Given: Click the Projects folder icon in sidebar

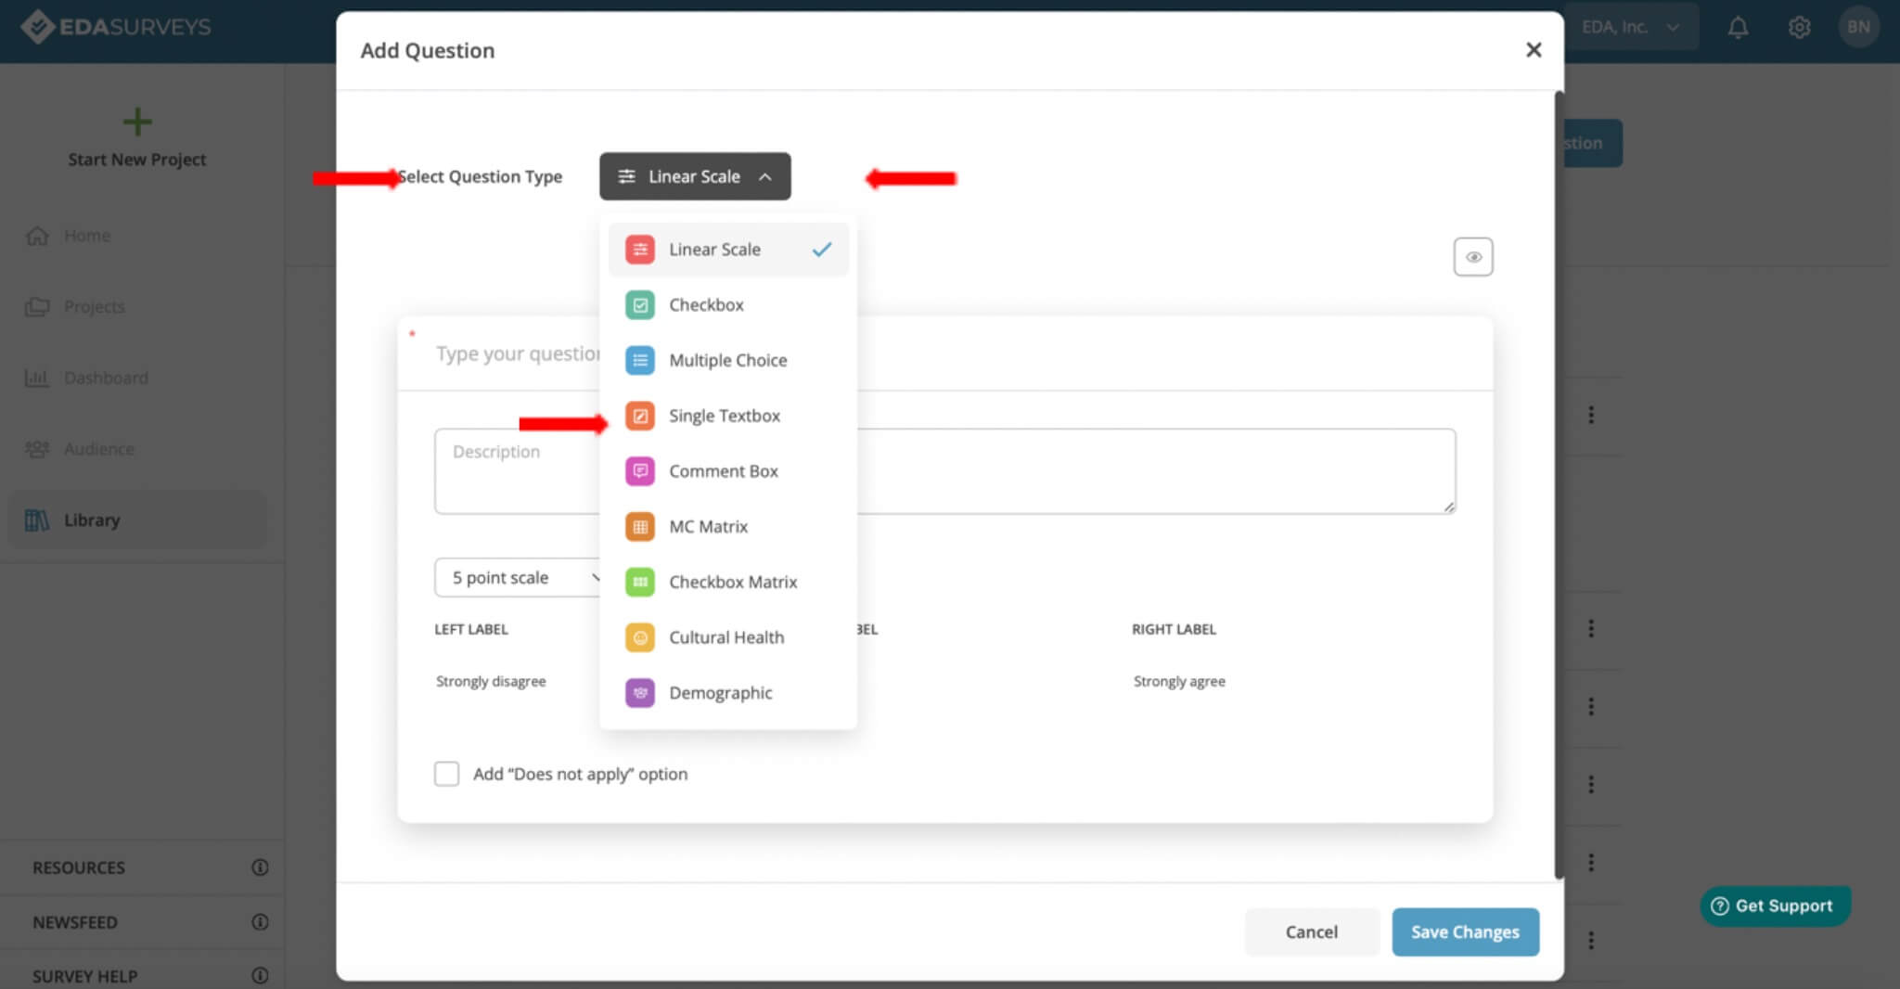Looking at the screenshot, I should (37, 306).
